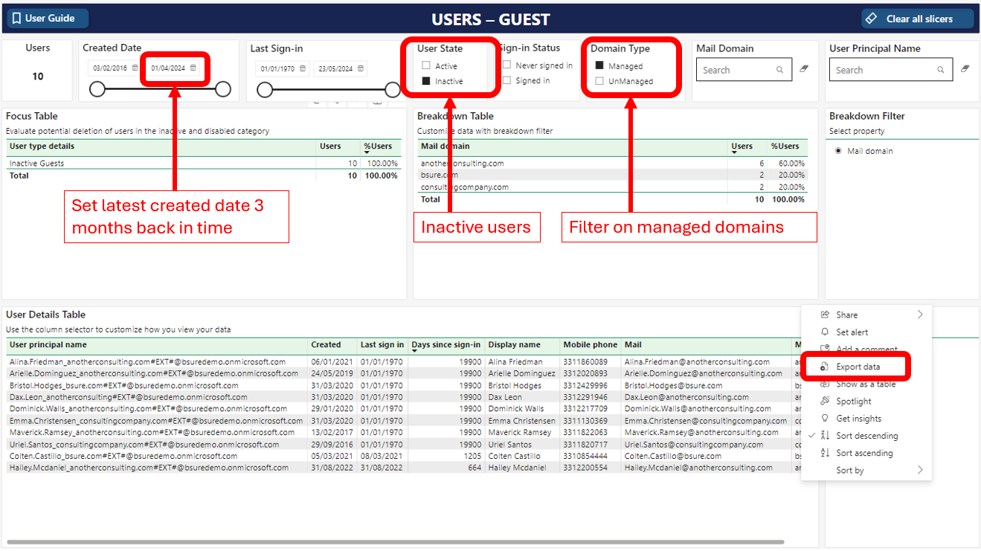Screen dimensions: 981x551
Task: Choose Export data from the context menu
Action: pos(858,367)
